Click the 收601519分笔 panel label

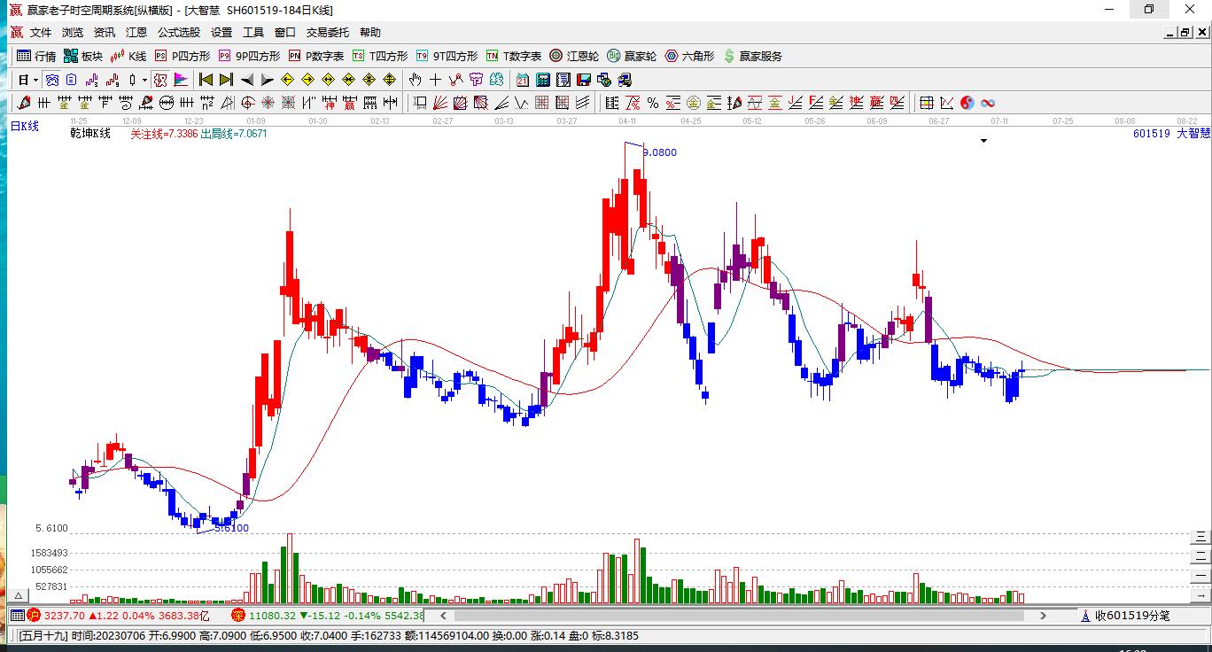click(1132, 616)
